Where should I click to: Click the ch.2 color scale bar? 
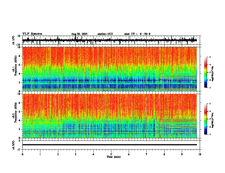pyautogui.click(x=205, y=119)
